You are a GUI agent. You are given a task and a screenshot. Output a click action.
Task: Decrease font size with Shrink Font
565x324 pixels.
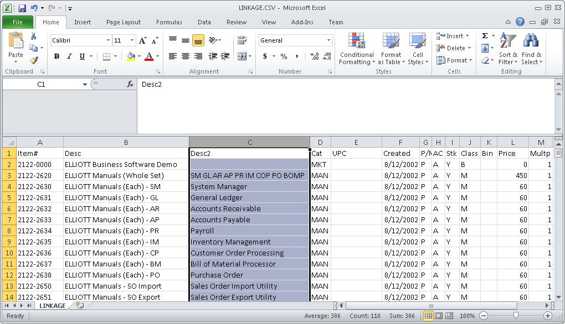point(155,40)
